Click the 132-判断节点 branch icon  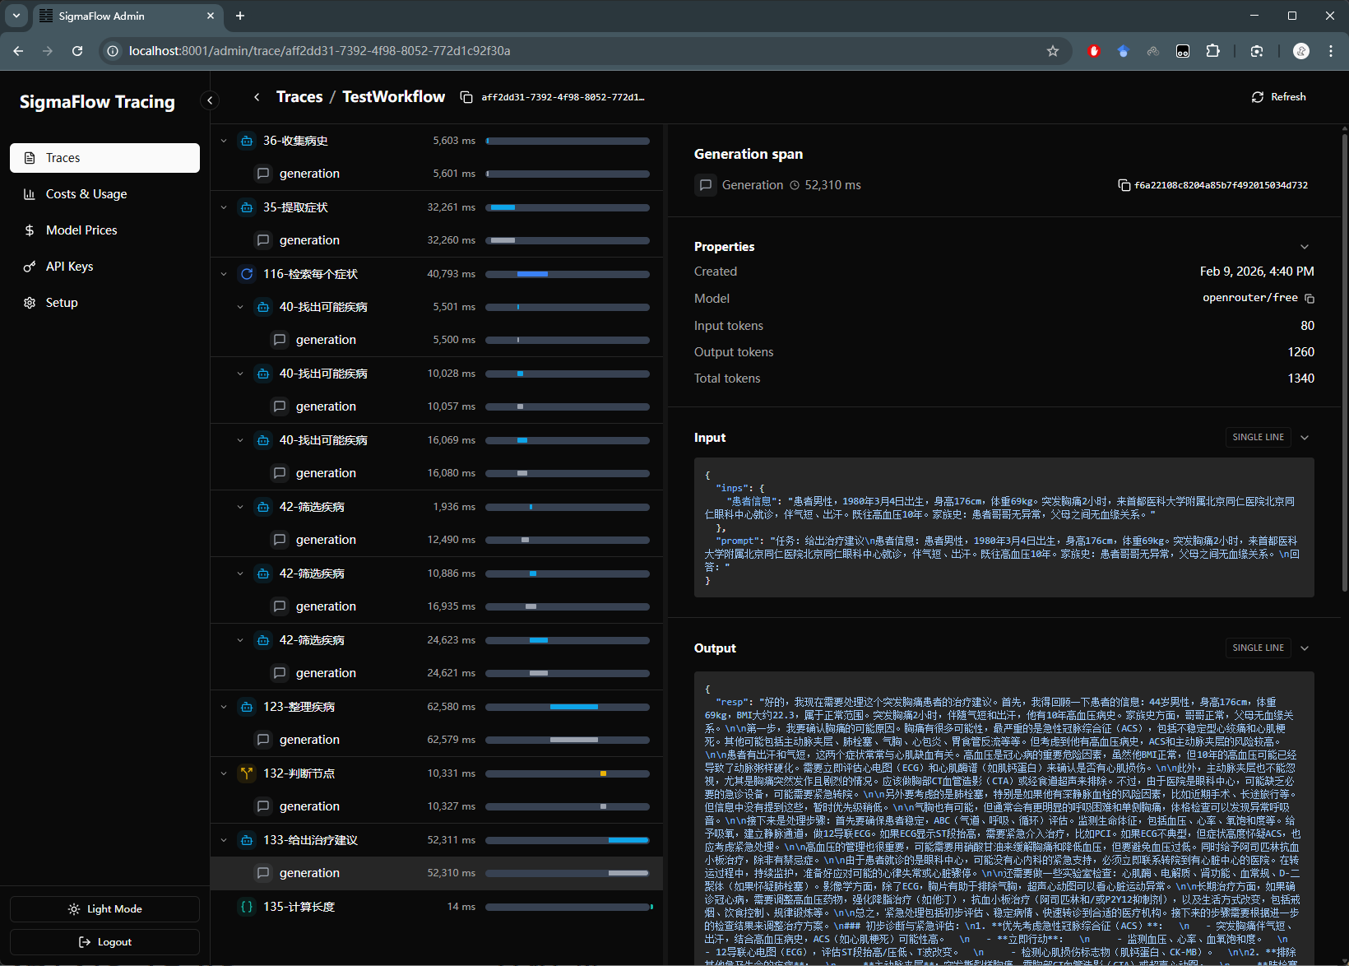tap(247, 773)
